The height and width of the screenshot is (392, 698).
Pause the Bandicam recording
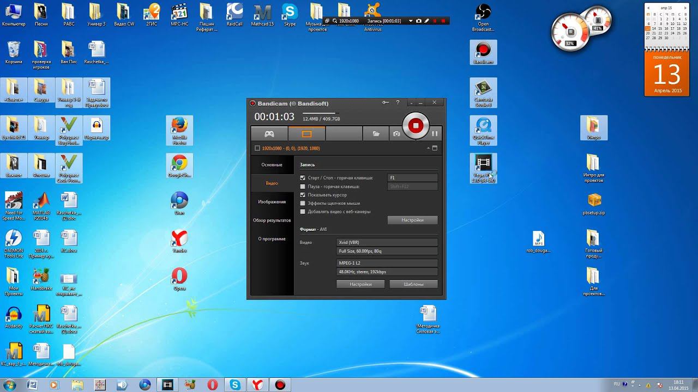[435, 133]
